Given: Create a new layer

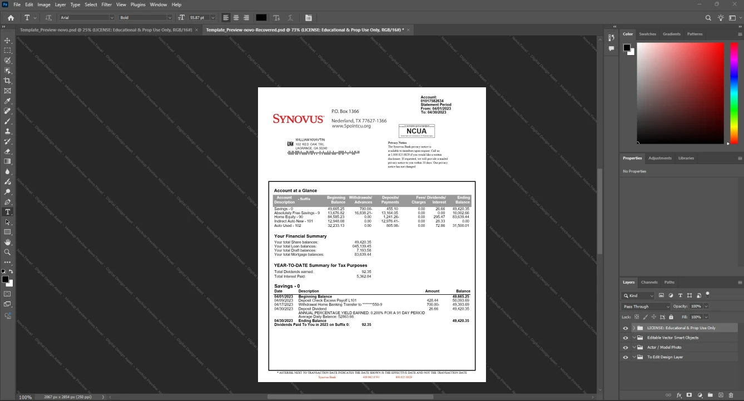Looking at the screenshot, I should (x=721, y=395).
